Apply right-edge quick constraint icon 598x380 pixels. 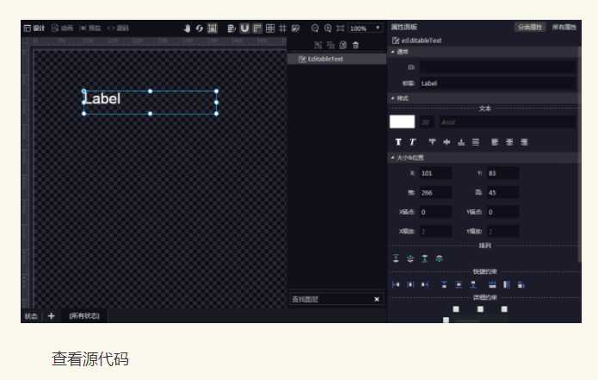point(424,284)
